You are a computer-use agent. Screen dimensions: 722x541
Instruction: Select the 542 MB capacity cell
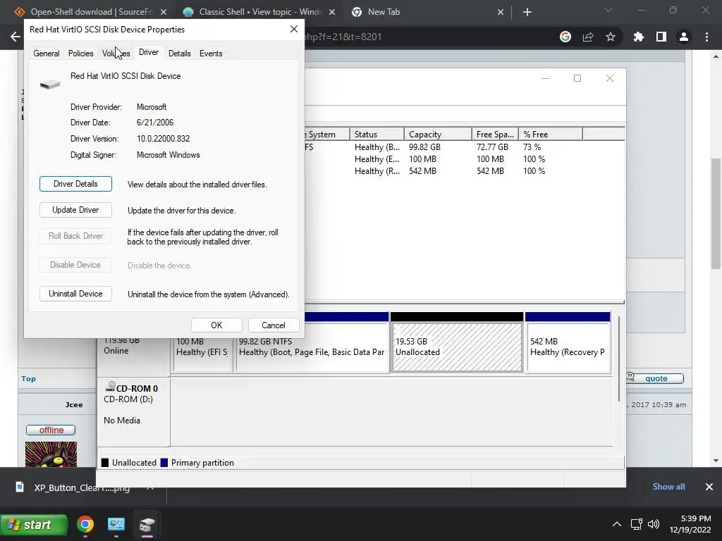[x=422, y=171]
